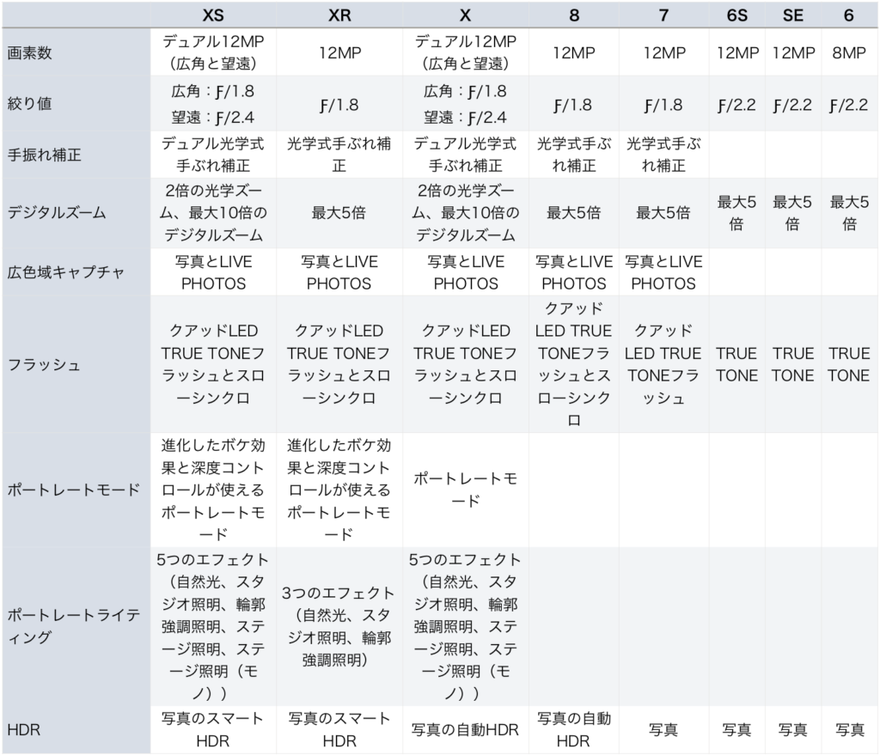This screenshot has height=755, width=880.
Task: Select the iPhone 6 TRUE TONE flash cell
Action: 849,364
